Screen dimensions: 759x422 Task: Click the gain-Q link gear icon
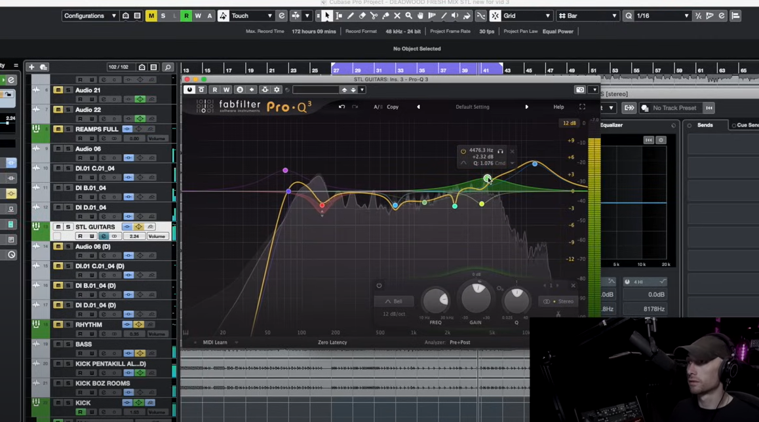pyautogui.click(x=499, y=288)
